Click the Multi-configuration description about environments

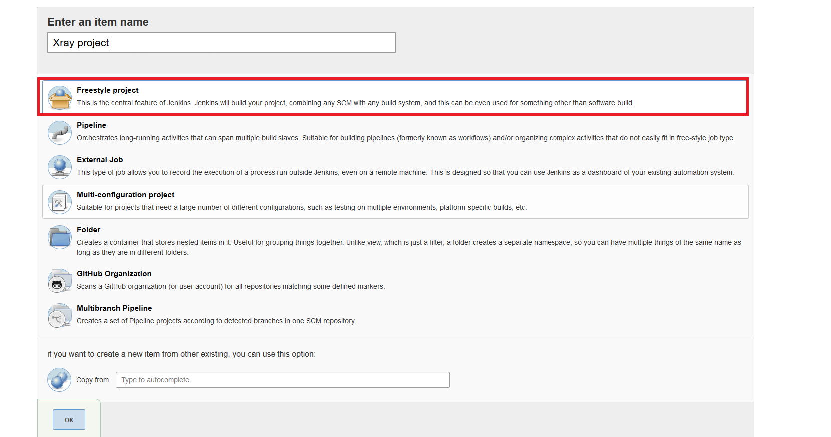[x=302, y=207]
